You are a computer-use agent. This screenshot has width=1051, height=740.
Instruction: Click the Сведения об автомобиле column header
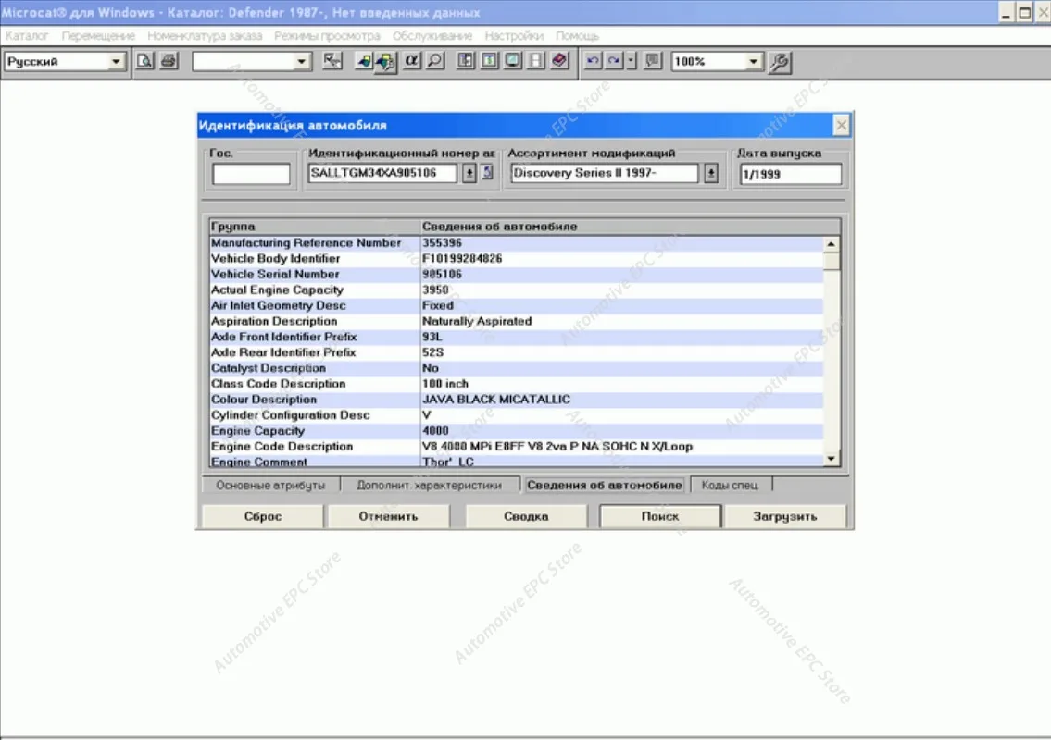pos(630,227)
